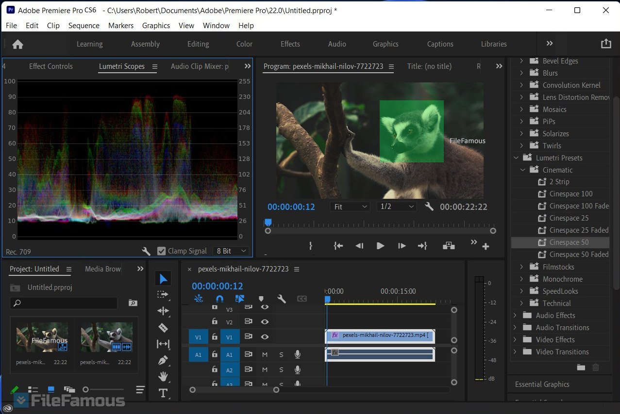620x414 pixels.
Task: Select the Selection arrow tool
Action: (x=163, y=279)
